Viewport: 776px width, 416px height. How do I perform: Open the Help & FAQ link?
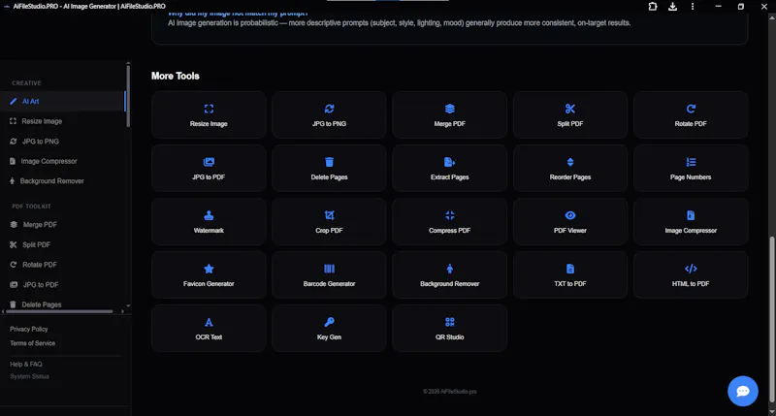point(26,364)
